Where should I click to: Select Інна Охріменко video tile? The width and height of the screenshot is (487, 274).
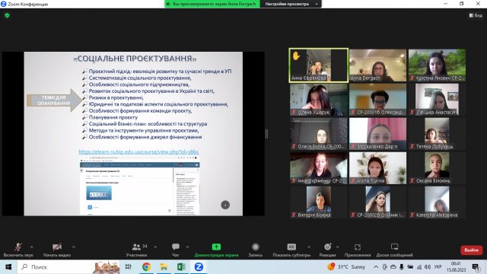pyautogui.click(x=319, y=167)
